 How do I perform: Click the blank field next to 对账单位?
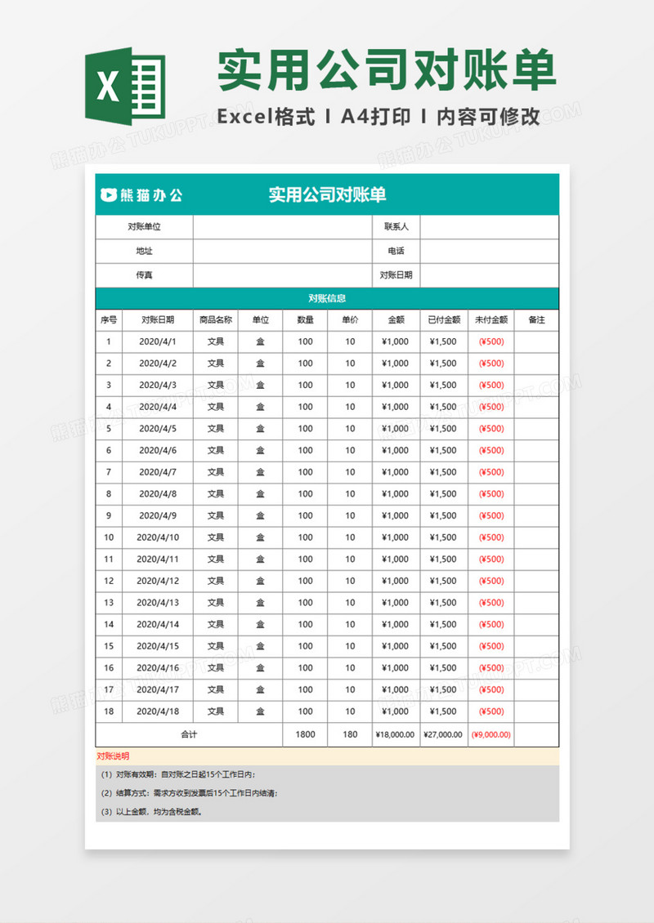(283, 226)
